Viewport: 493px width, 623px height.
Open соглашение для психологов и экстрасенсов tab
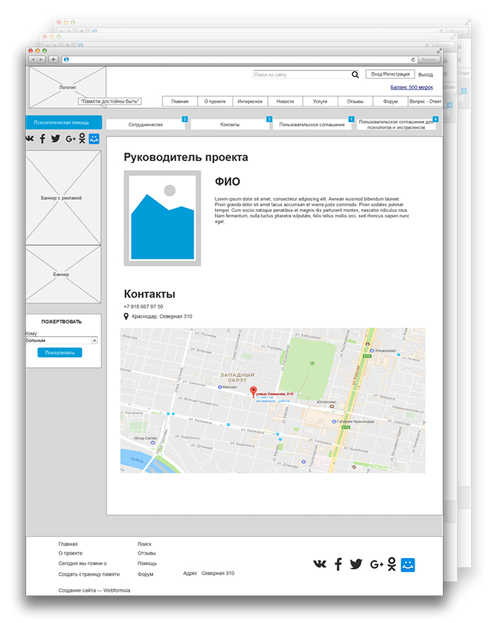(396, 124)
